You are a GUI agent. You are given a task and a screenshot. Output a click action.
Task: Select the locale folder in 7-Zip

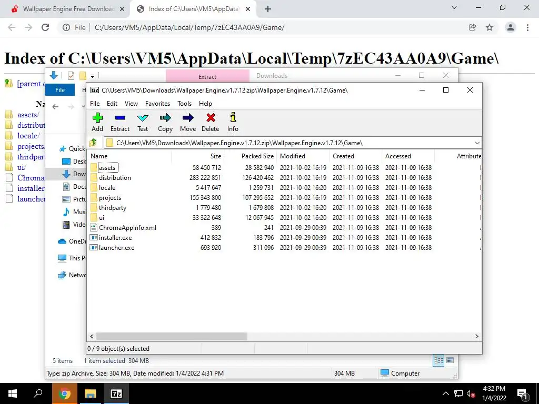[107, 188]
